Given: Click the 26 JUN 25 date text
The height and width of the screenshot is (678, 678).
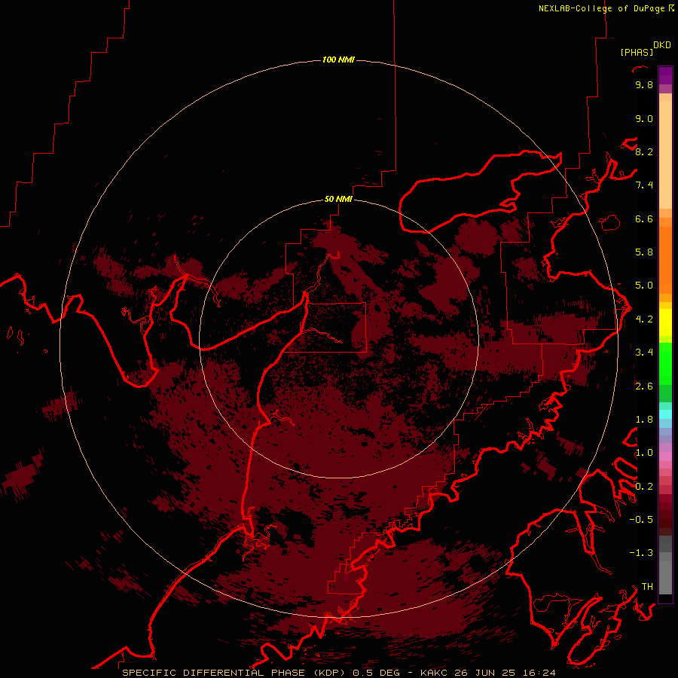Looking at the screenshot, I should coord(484,673).
